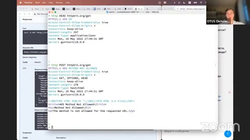This screenshot has height=140, width=250.
Task: Open the Window menu
Action: click(59, 3)
